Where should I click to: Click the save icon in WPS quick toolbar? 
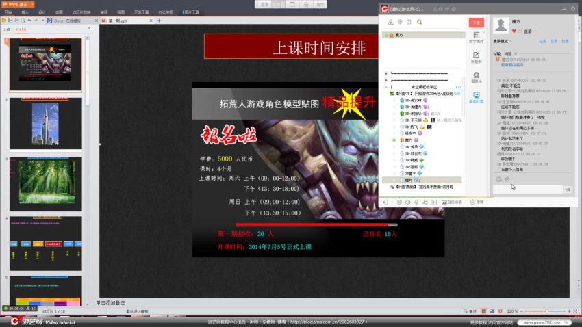(x=10, y=21)
